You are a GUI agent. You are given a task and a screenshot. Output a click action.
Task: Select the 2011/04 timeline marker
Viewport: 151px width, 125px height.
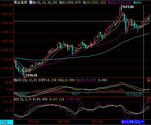[x=98, y=122]
